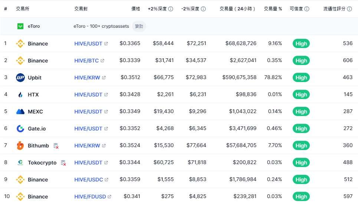Open HIVE/BTC pair on Binance
Image resolution: width=358 pixels, height=204 pixels.
click(x=86, y=61)
